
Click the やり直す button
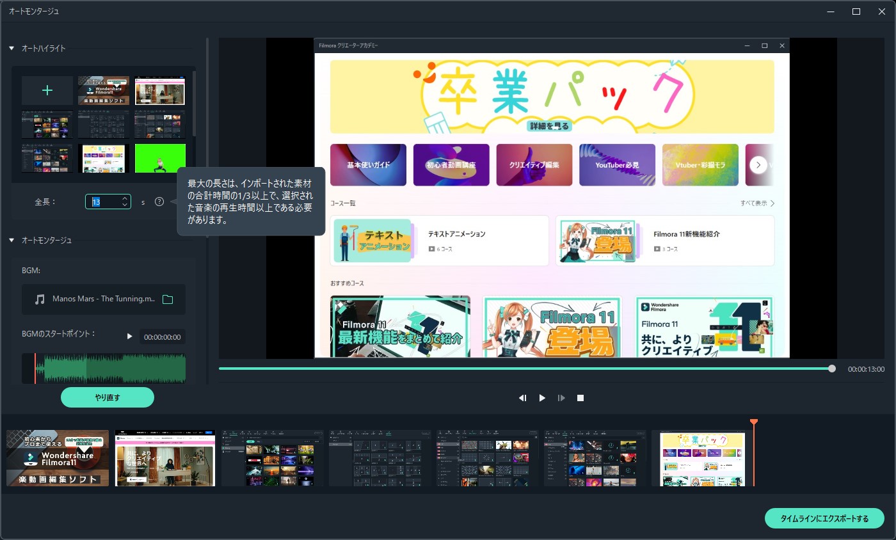108,397
